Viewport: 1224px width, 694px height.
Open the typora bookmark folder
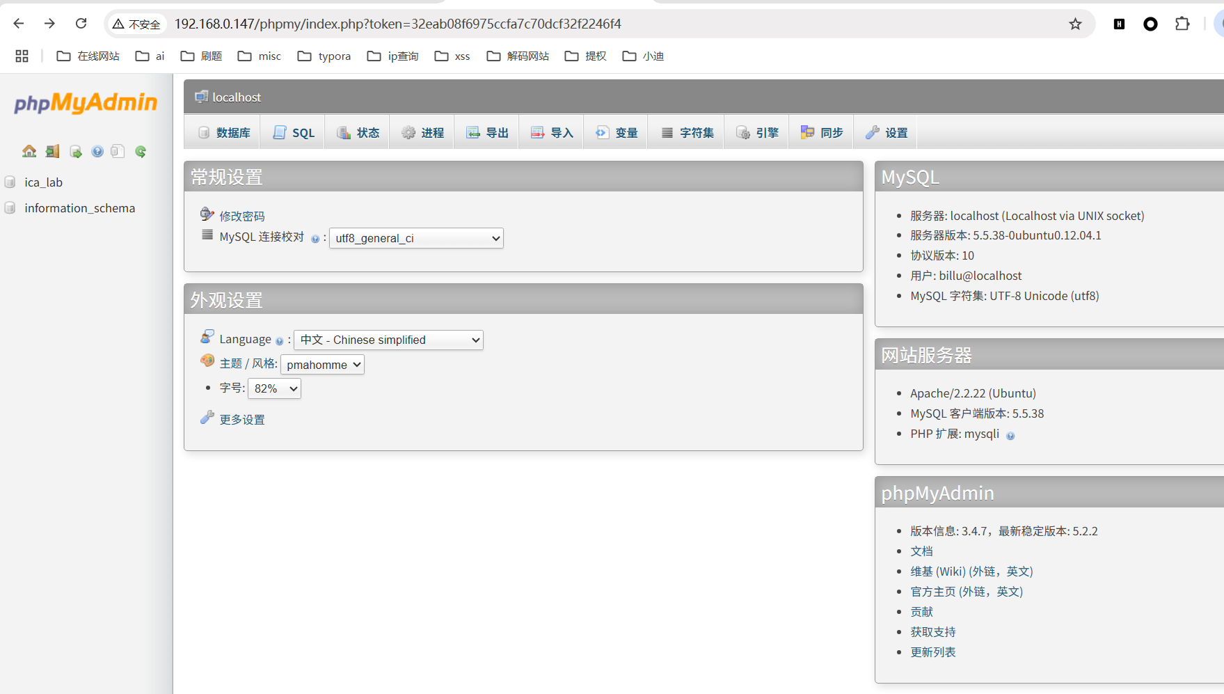click(324, 56)
